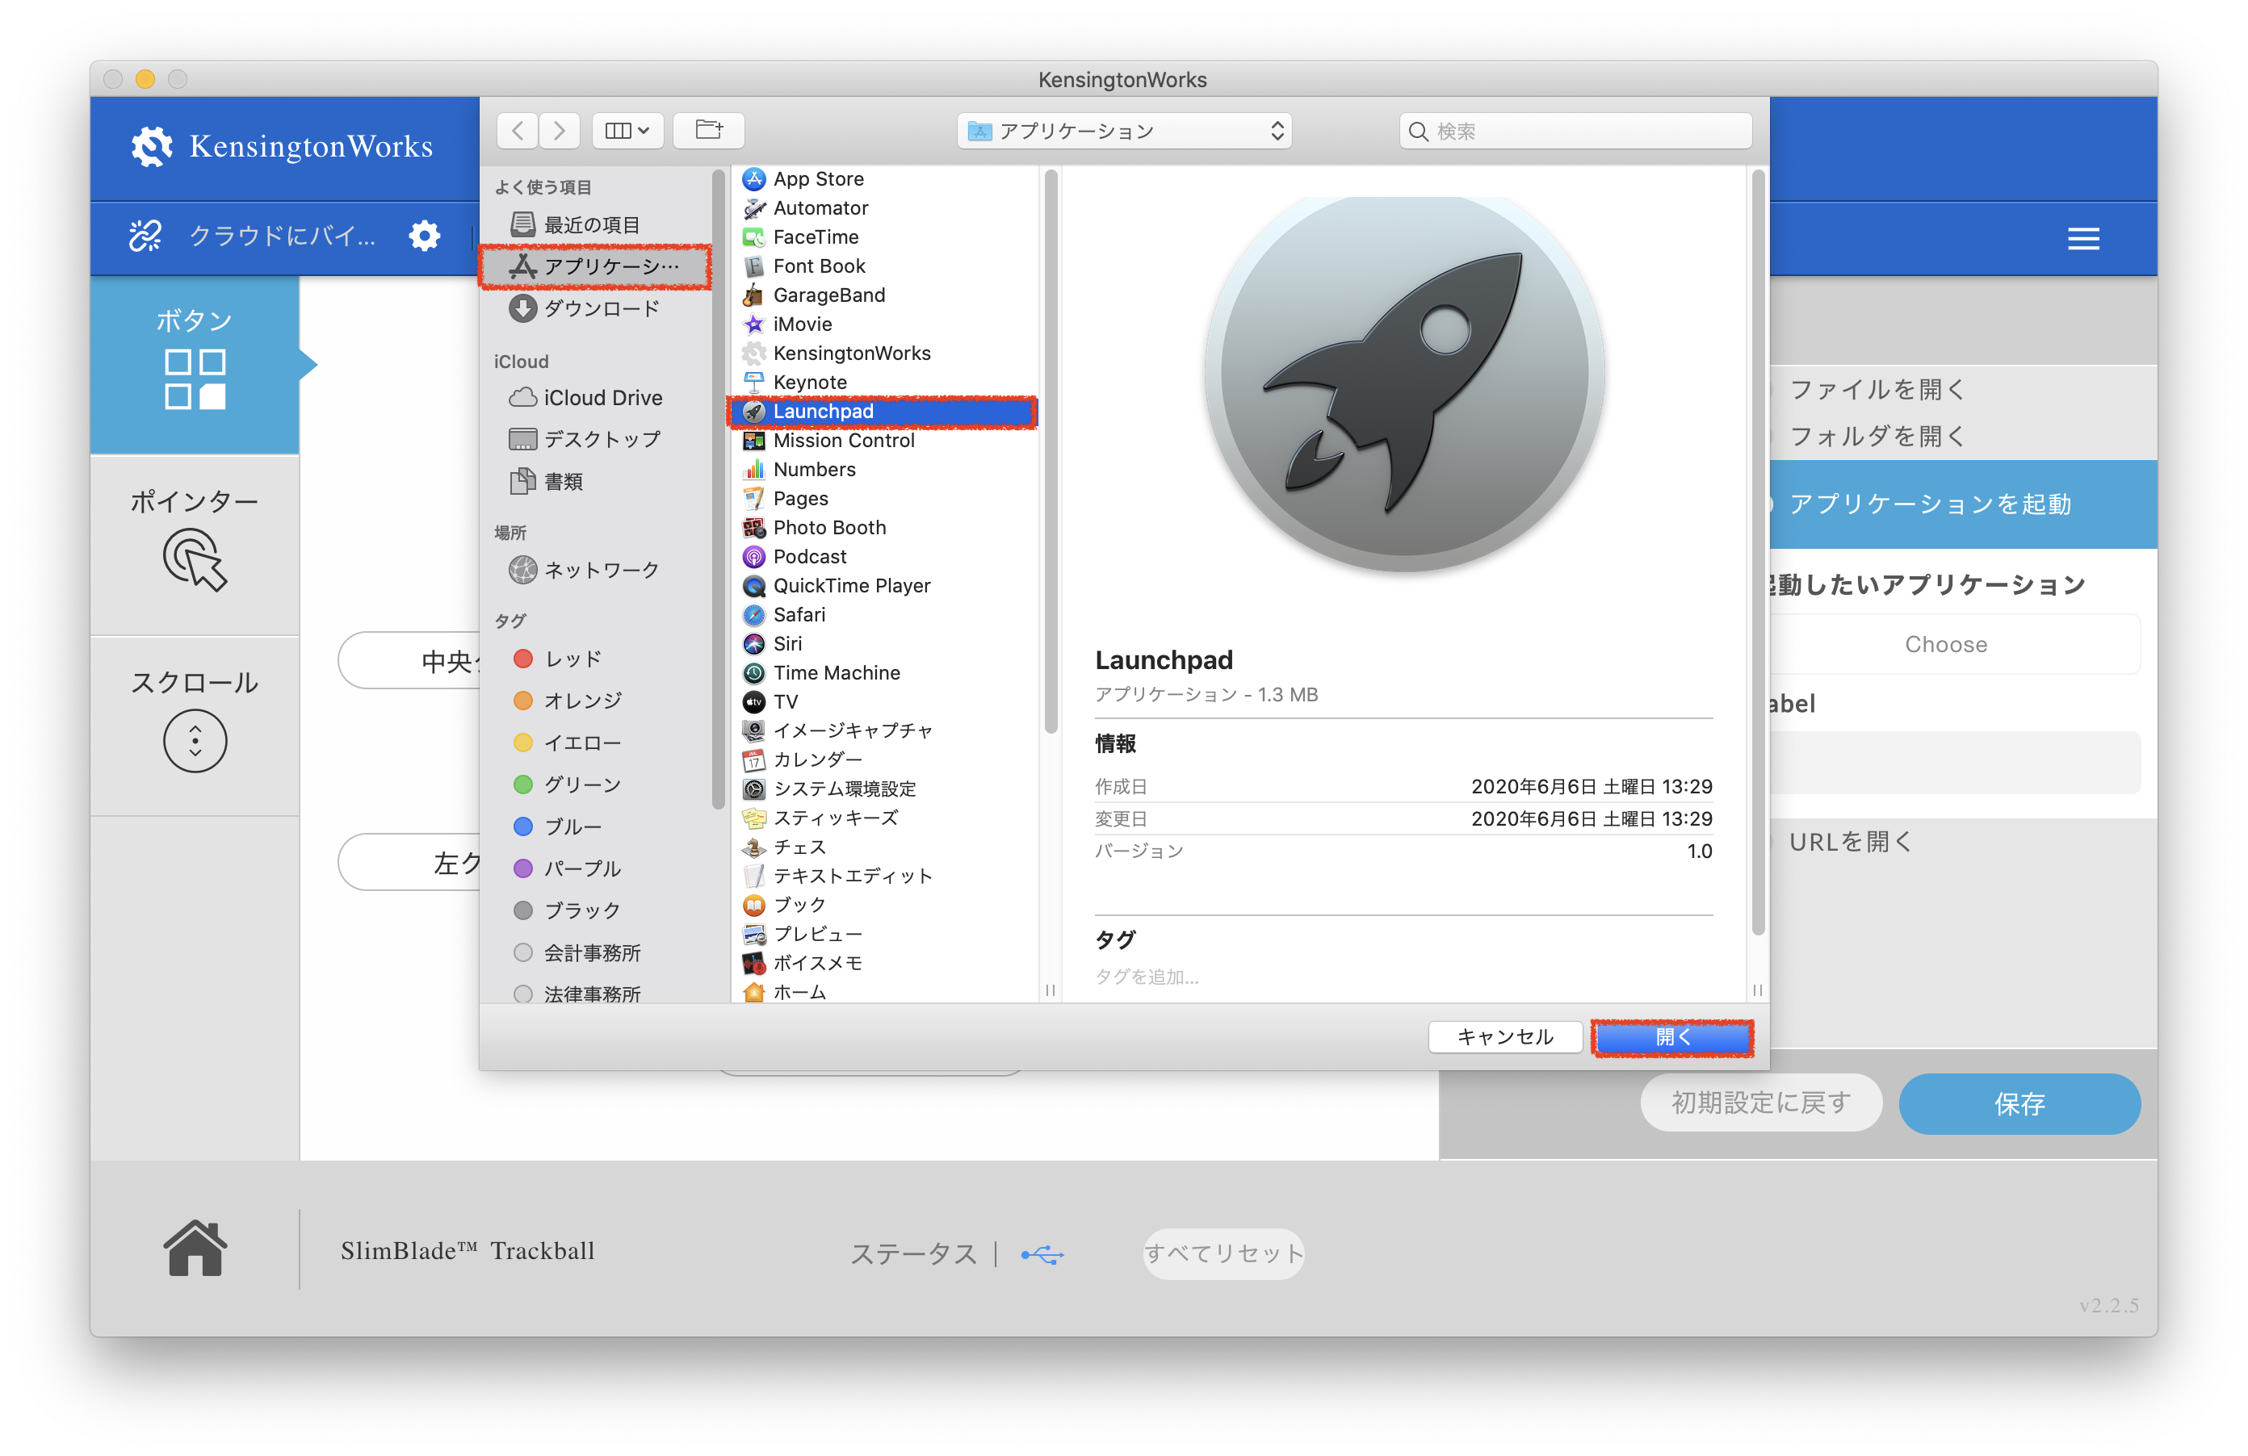Image resolution: width=2248 pixels, height=1456 pixels.
Task: Select the Podcast app icon
Action: click(x=753, y=557)
